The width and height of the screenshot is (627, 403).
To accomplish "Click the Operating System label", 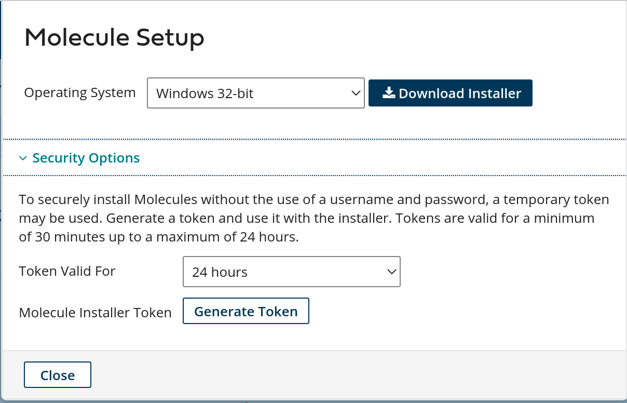I will click(80, 93).
